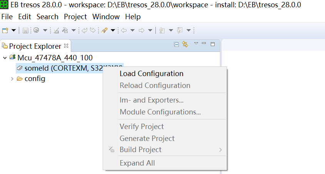
Task: Click the Build Project menu icon
Action: coord(112,149)
